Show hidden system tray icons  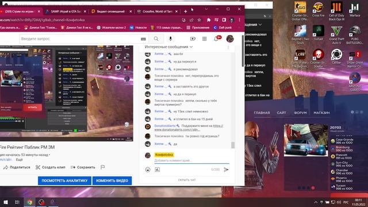[316, 202]
